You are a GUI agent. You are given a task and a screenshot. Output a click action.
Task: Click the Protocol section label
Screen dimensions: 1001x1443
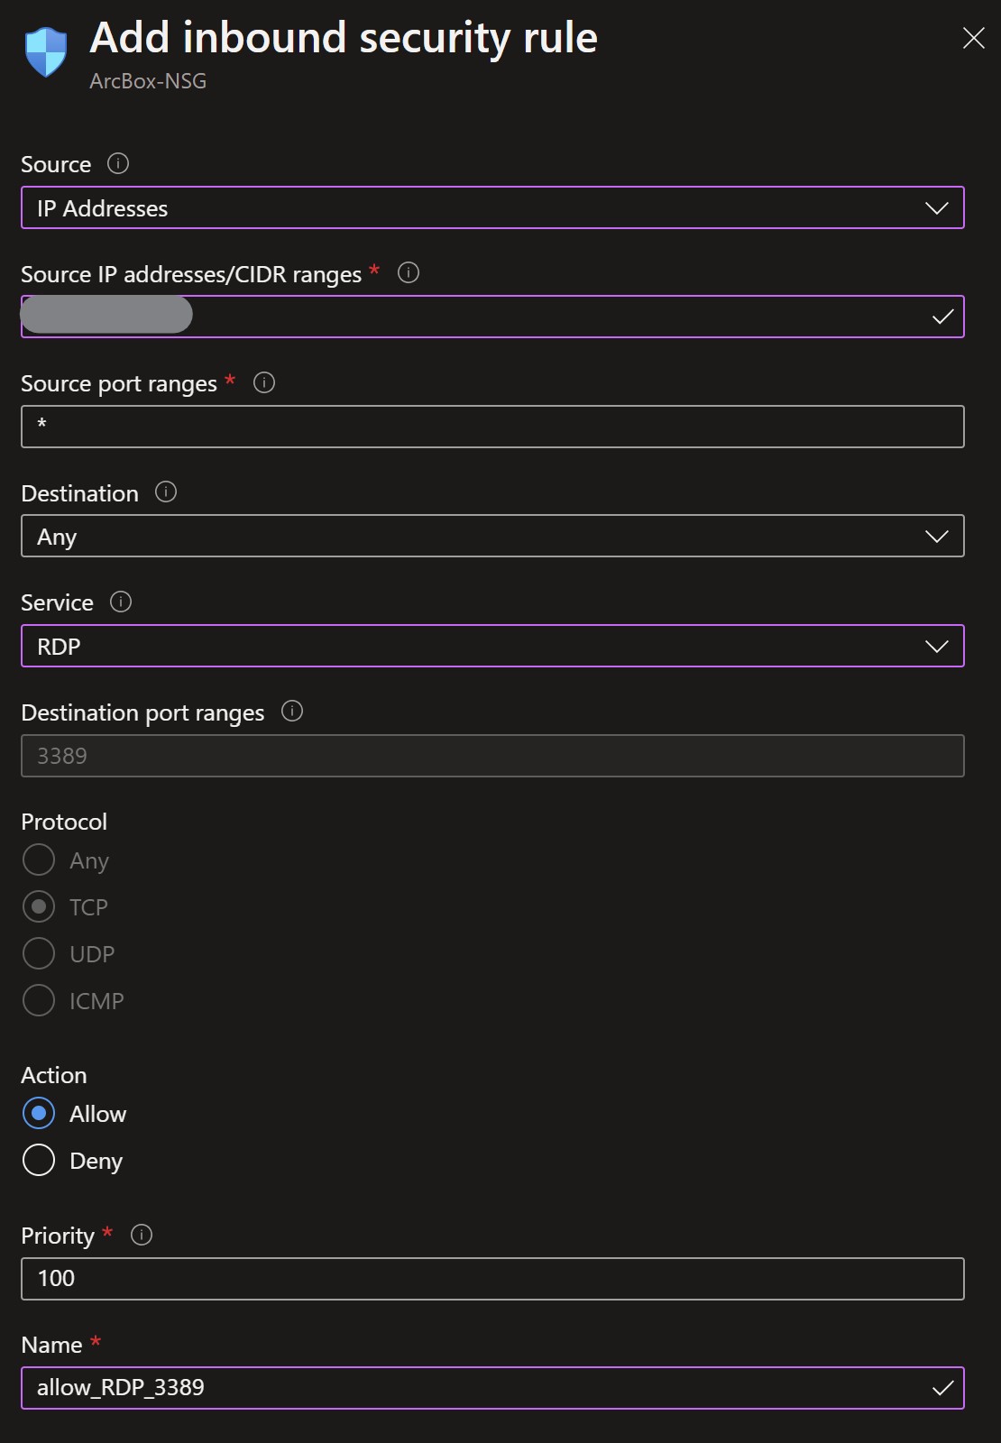click(64, 822)
